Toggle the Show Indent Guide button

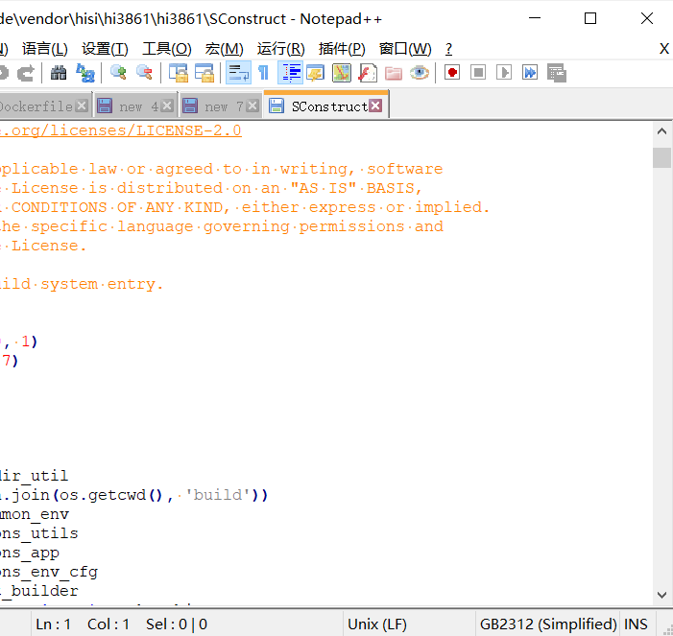(290, 73)
